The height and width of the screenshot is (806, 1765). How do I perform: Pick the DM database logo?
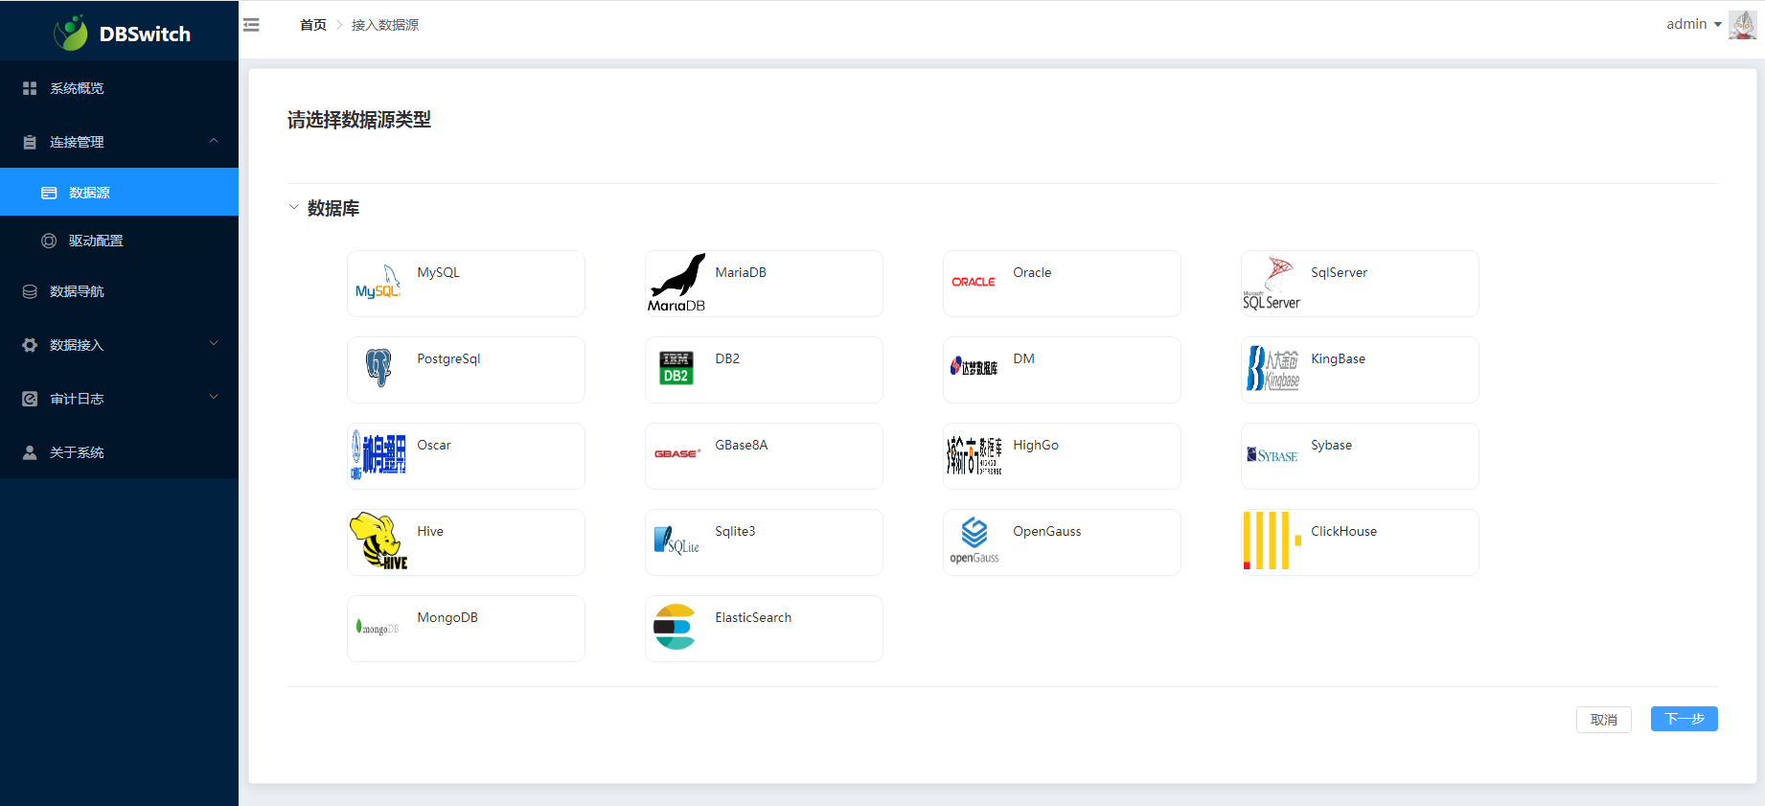point(974,366)
